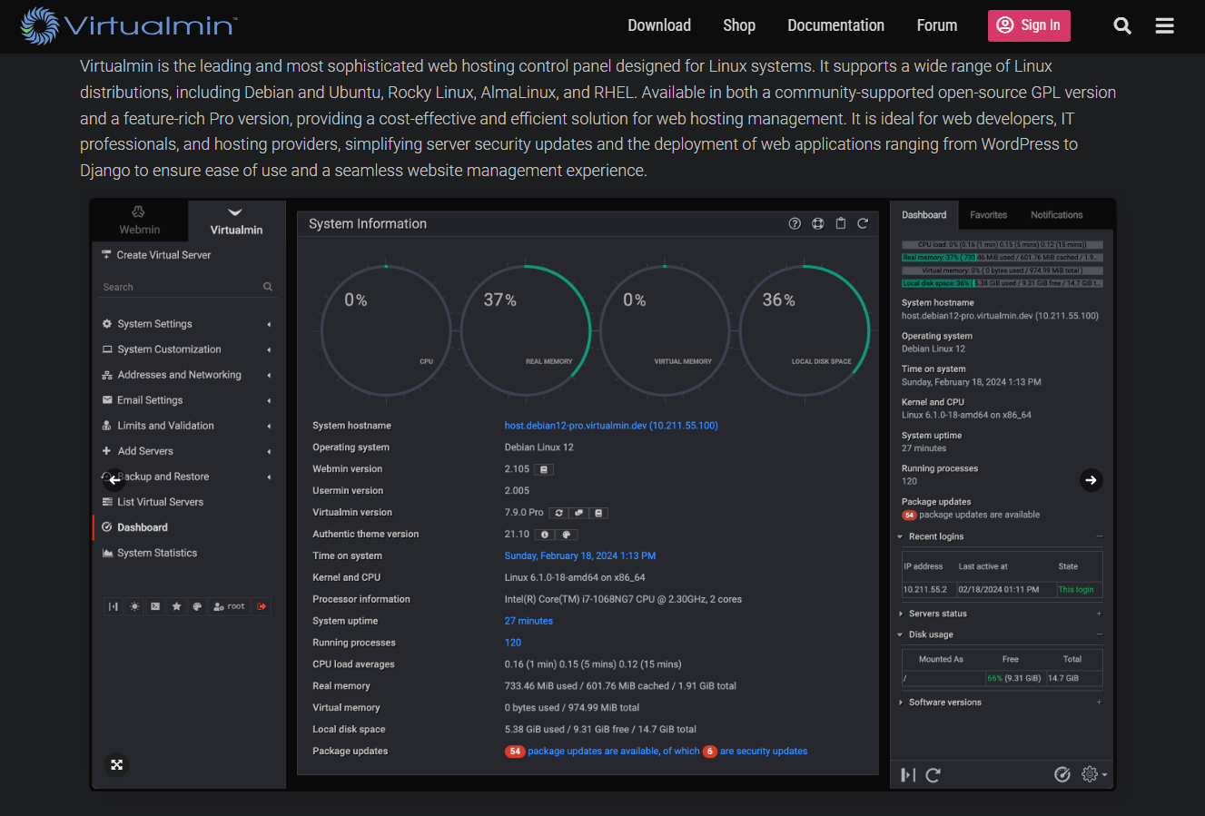The image size is (1205, 816).
Task: Click the palette icon beside theme version 21.10
Action: pos(567,535)
